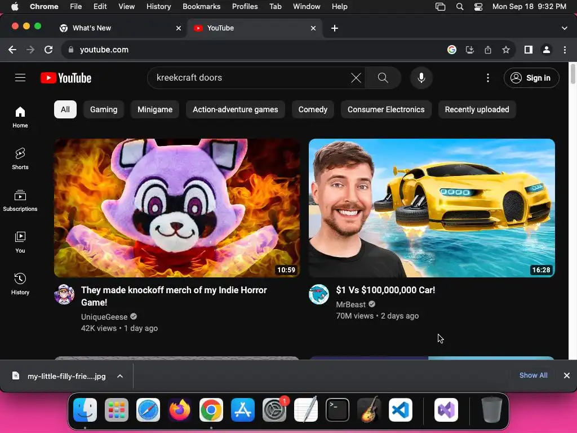Click the Sign in button
The width and height of the screenshot is (577, 433).
coord(531,78)
